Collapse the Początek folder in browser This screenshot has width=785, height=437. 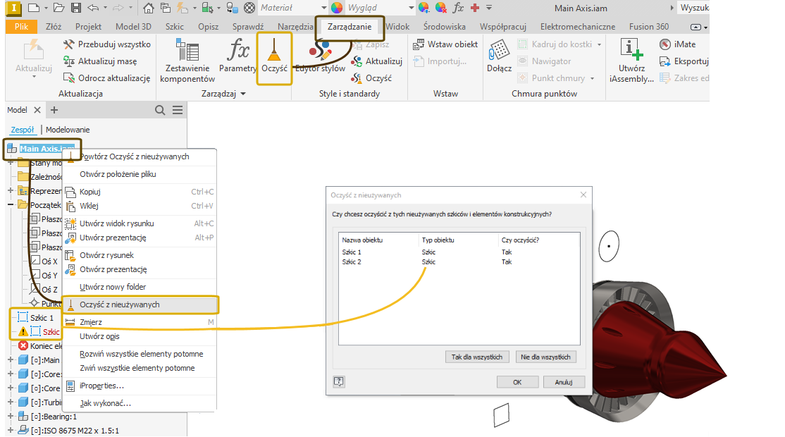pyautogui.click(x=11, y=204)
